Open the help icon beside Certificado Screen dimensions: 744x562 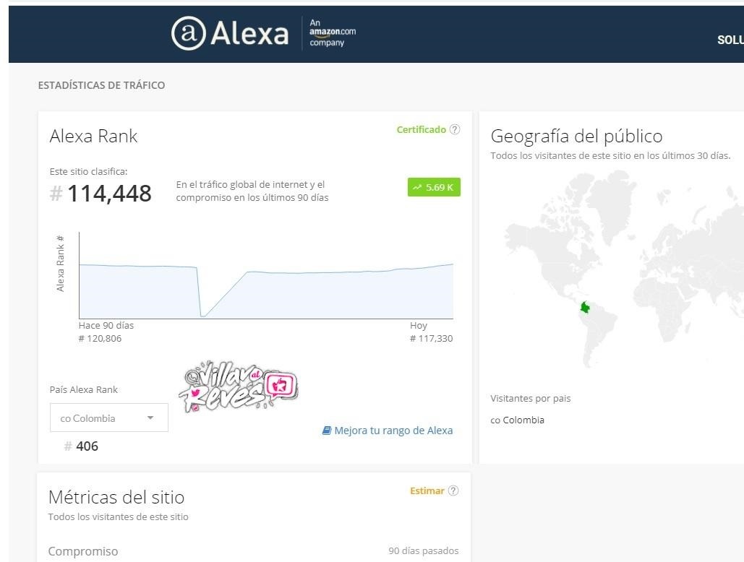point(455,129)
